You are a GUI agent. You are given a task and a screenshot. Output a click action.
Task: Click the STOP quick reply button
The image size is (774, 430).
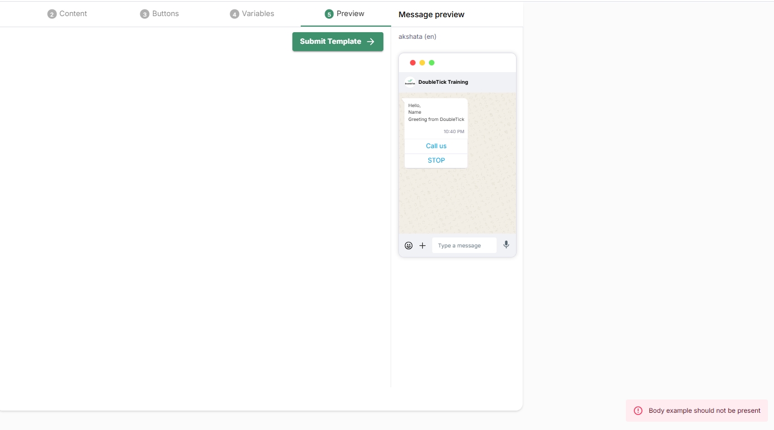pos(436,160)
